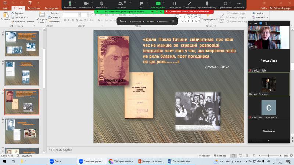This screenshot has width=294, height=165.
Task: Switch to Конструктор ribbon tab
Action: coord(51,8)
